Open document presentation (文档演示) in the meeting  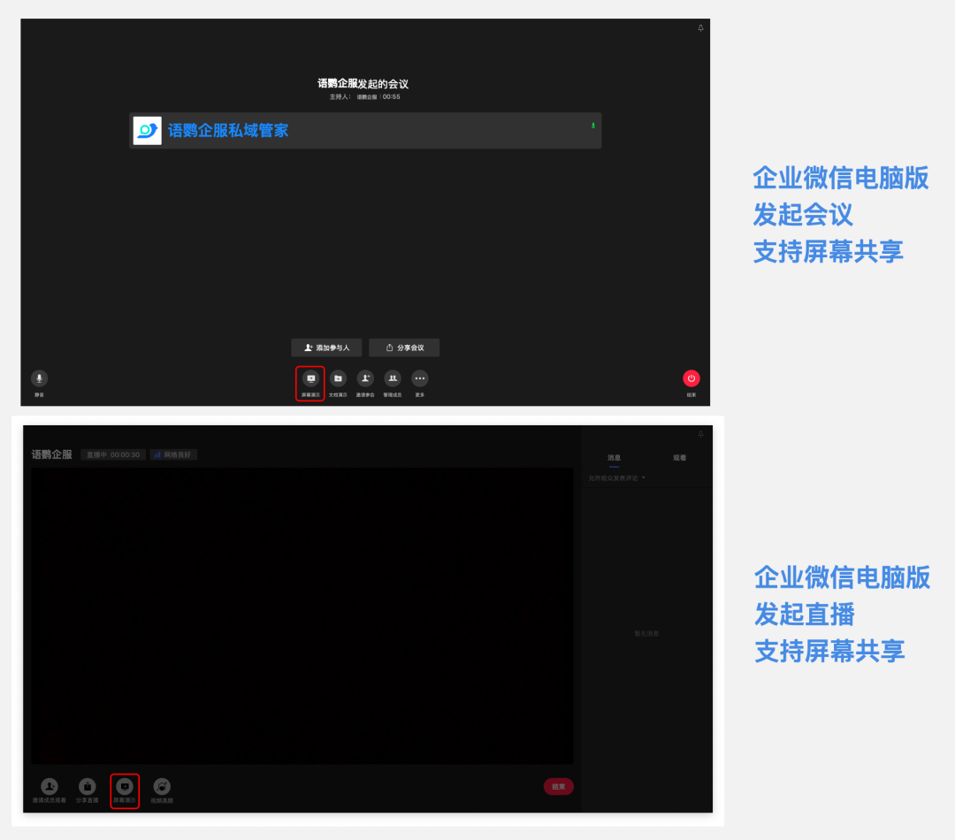click(338, 378)
